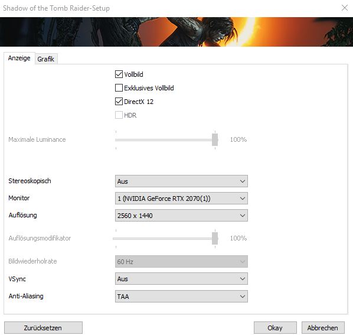This screenshot has height=335, width=353.
Task: Click the Bildwiederholrate 60 Hz dropdown
Action: pos(181,262)
